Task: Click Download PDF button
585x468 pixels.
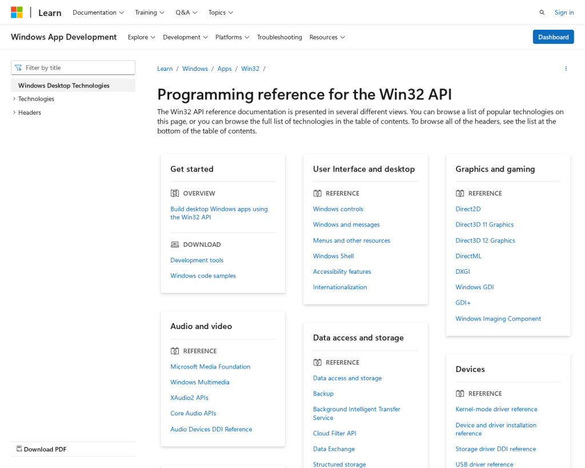Action: [x=42, y=449]
